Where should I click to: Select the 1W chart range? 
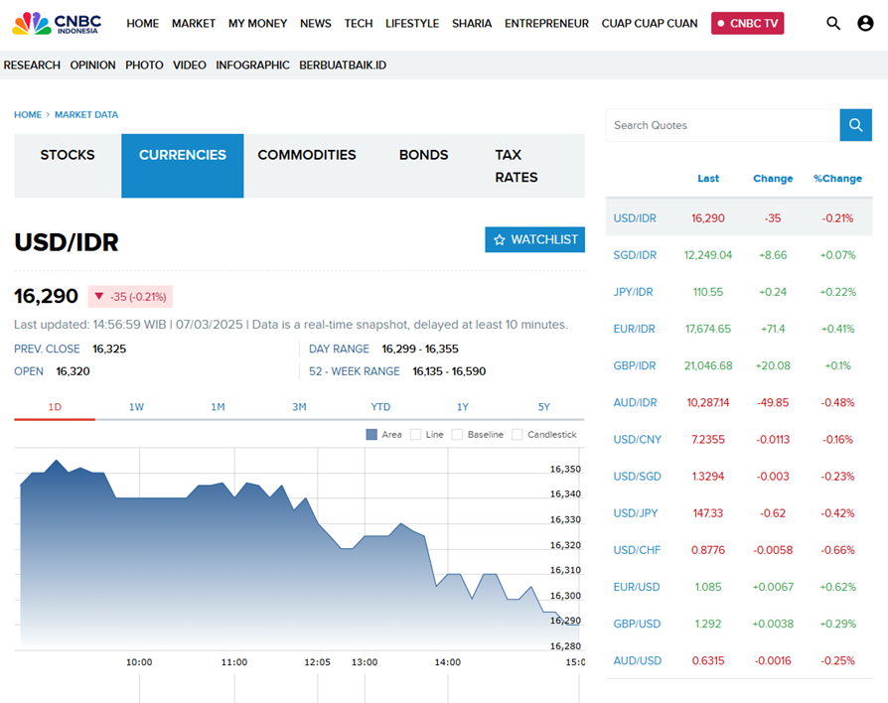(x=136, y=407)
